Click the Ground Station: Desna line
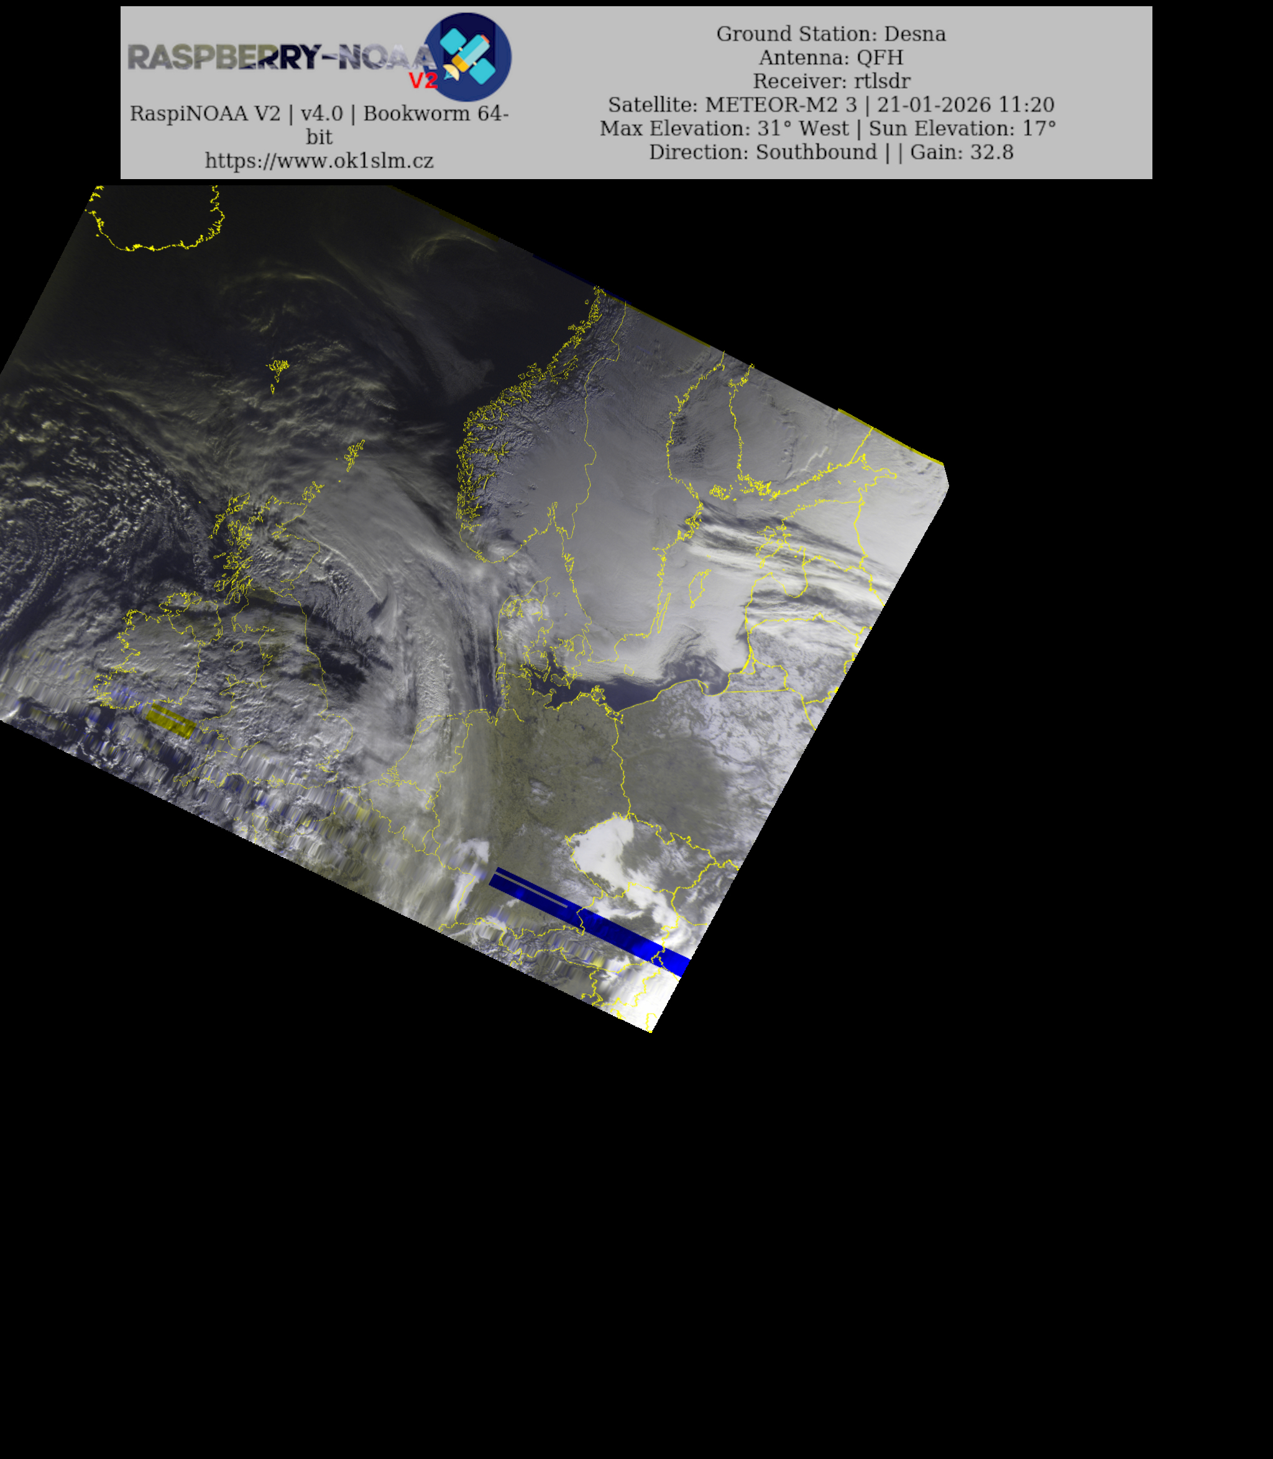The image size is (1273, 1459). coord(830,34)
